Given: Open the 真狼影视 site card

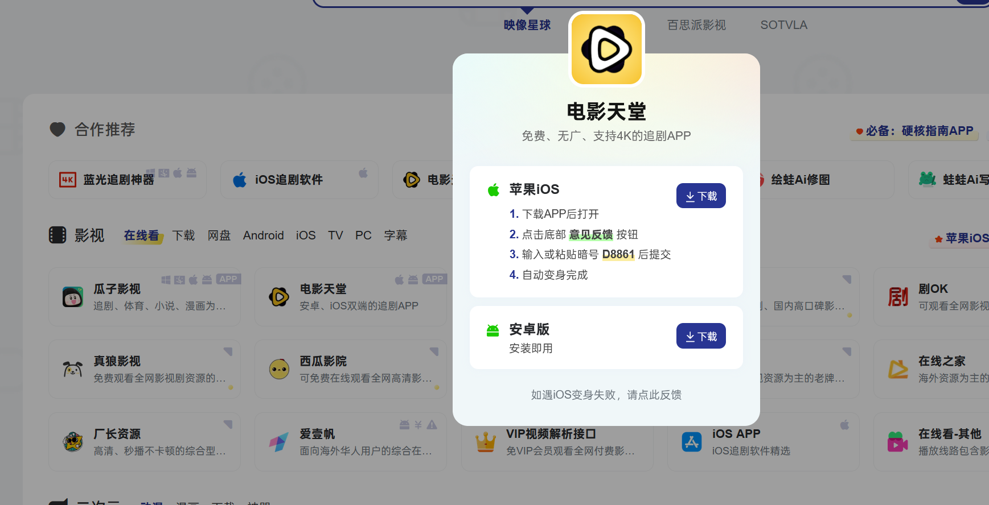Looking at the screenshot, I should point(145,369).
